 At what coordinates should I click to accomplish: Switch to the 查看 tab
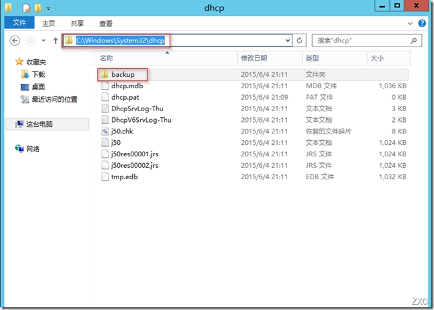(x=106, y=24)
